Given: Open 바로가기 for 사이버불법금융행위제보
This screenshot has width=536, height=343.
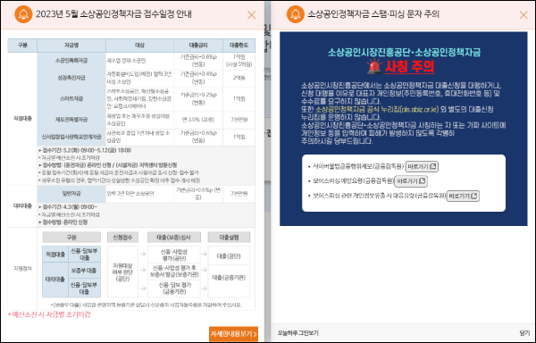Looking at the screenshot, I should click(422, 166).
